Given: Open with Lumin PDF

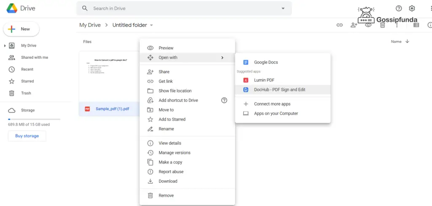Looking at the screenshot, I should (x=283, y=80).
